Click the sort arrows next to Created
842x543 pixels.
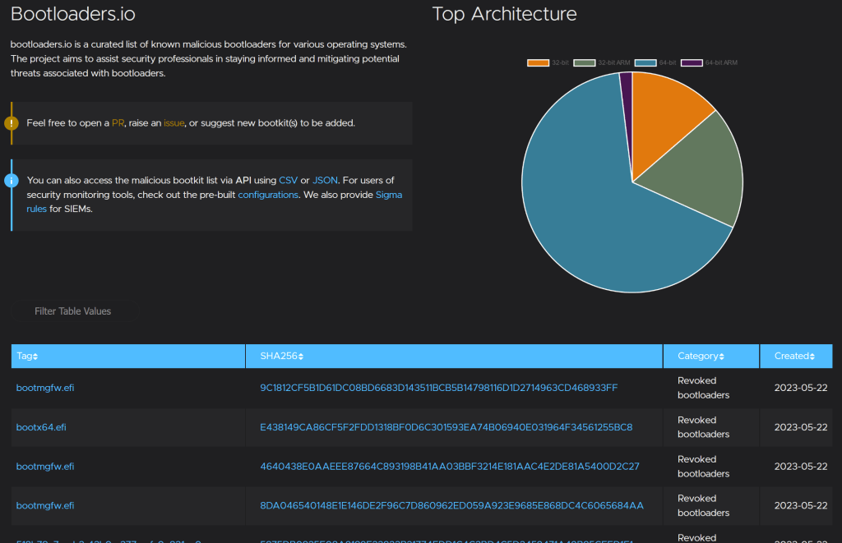[812, 357]
